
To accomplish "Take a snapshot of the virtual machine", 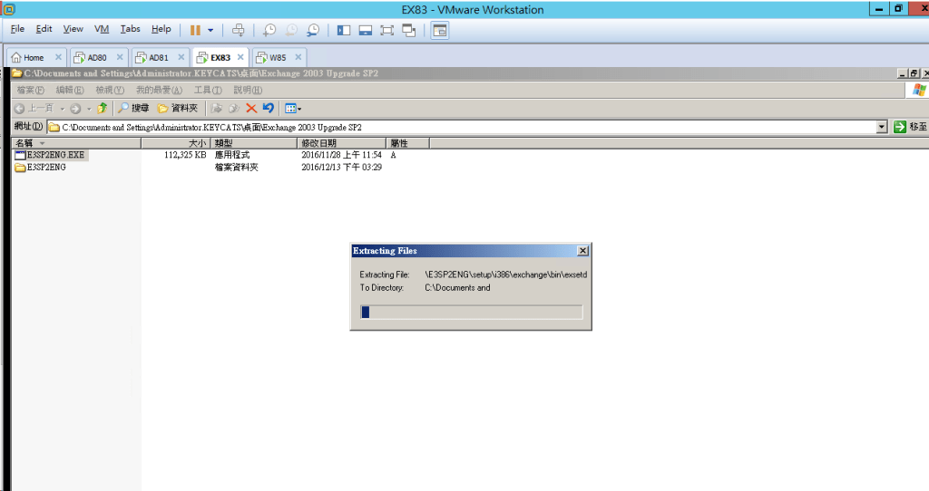I will click(269, 30).
